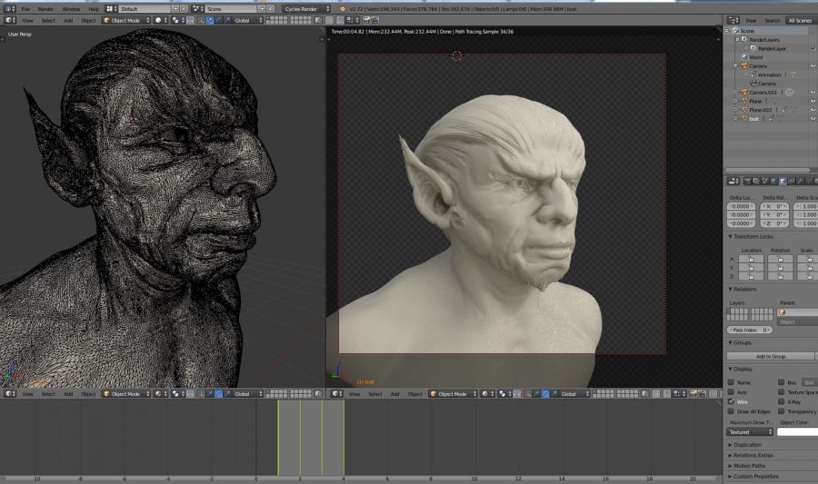Open the Render menu
Viewport: 818px width, 484px height.
click(45, 9)
